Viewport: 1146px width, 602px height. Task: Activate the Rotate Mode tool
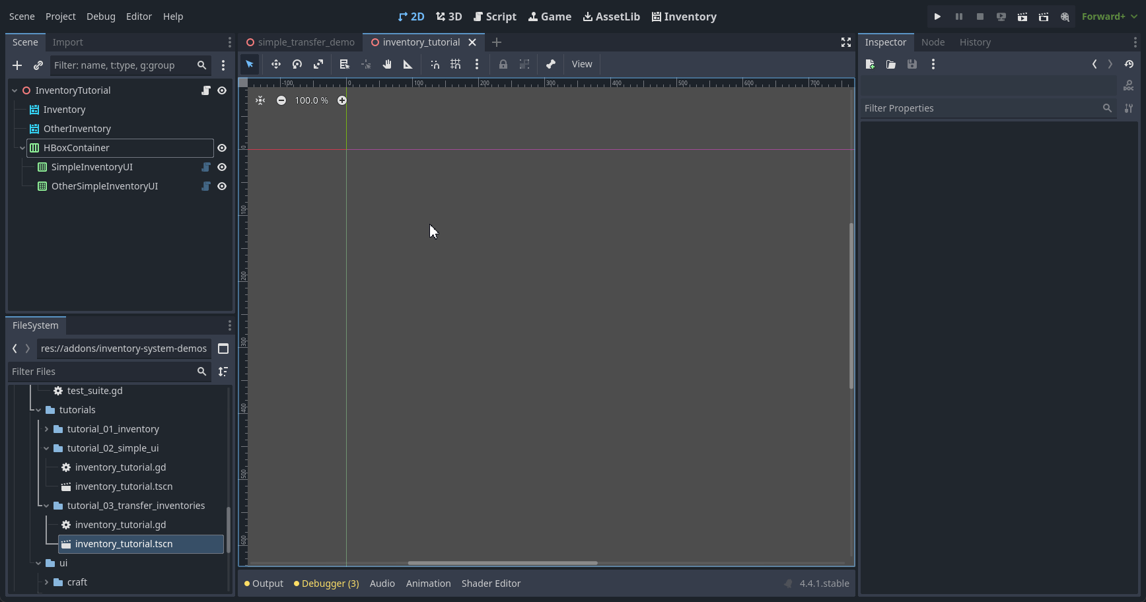297,64
